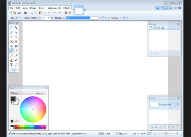Toggle zoom to fit window in the status bar
Screen dimensions: 191x137
[x=149, y=133]
